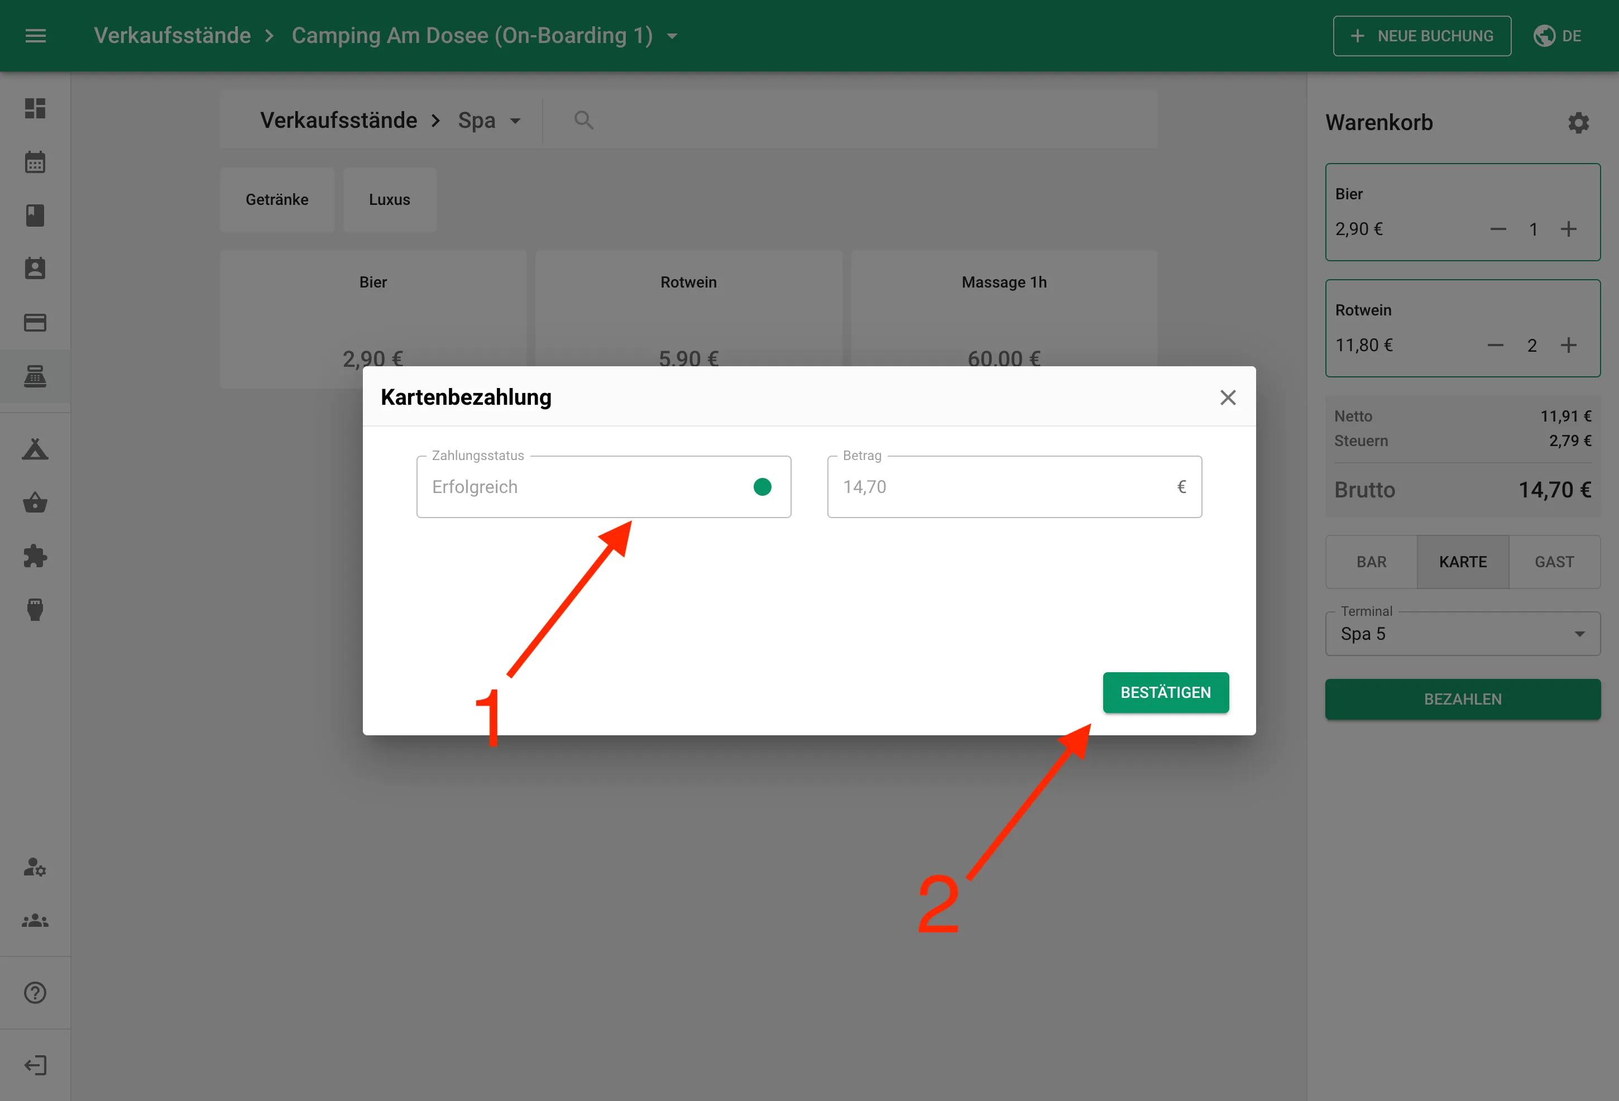Open Warenkorb settings gear

click(1579, 123)
